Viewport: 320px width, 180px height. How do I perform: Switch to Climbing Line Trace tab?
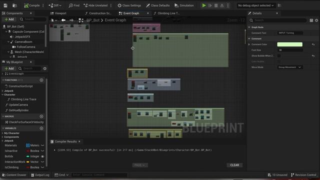166,13
